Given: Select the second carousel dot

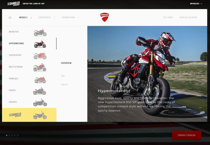Looking at the screenshot, I should click(x=9, y=135).
